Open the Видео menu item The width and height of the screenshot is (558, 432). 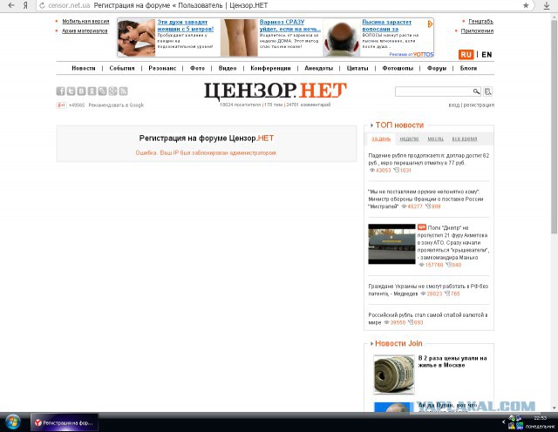click(228, 68)
